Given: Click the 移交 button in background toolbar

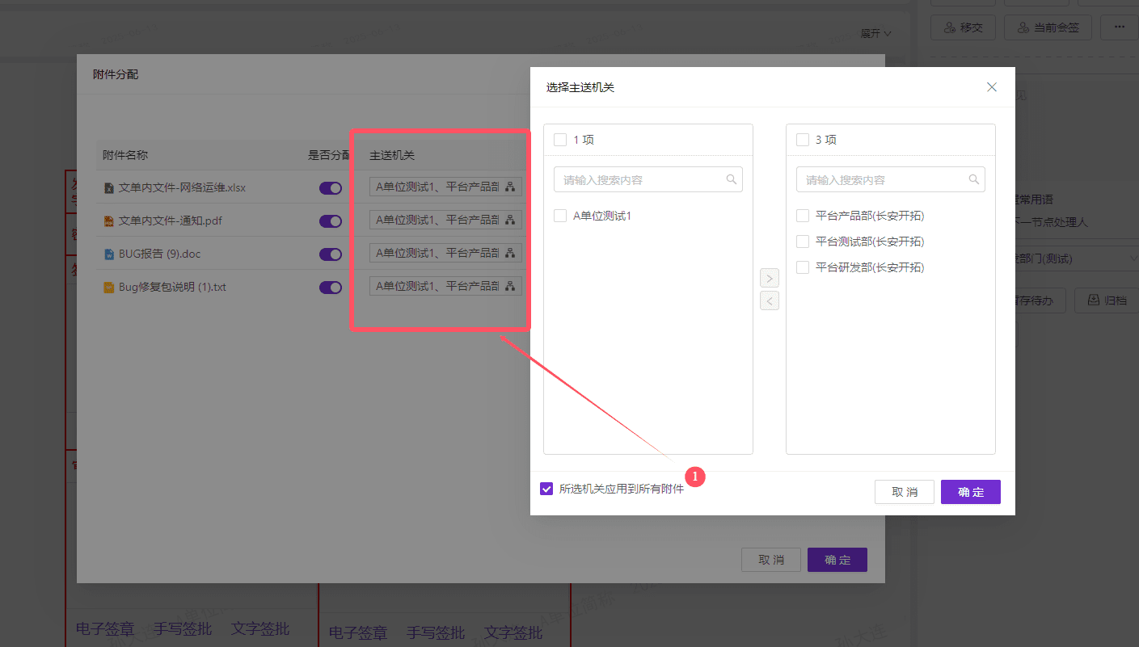Looking at the screenshot, I should tap(964, 27).
